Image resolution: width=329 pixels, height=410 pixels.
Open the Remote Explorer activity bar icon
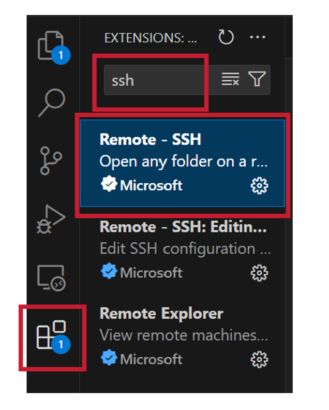[52, 278]
